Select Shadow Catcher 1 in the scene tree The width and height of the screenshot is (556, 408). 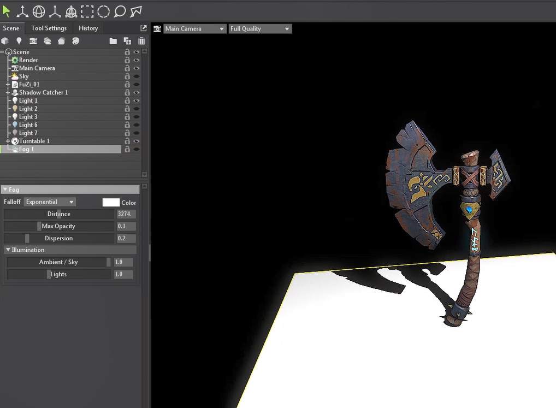tap(43, 92)
